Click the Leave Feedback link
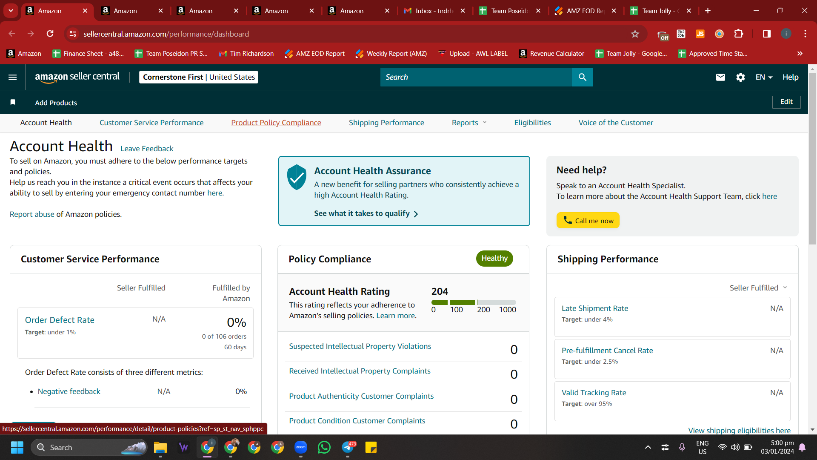 (147, 149)
